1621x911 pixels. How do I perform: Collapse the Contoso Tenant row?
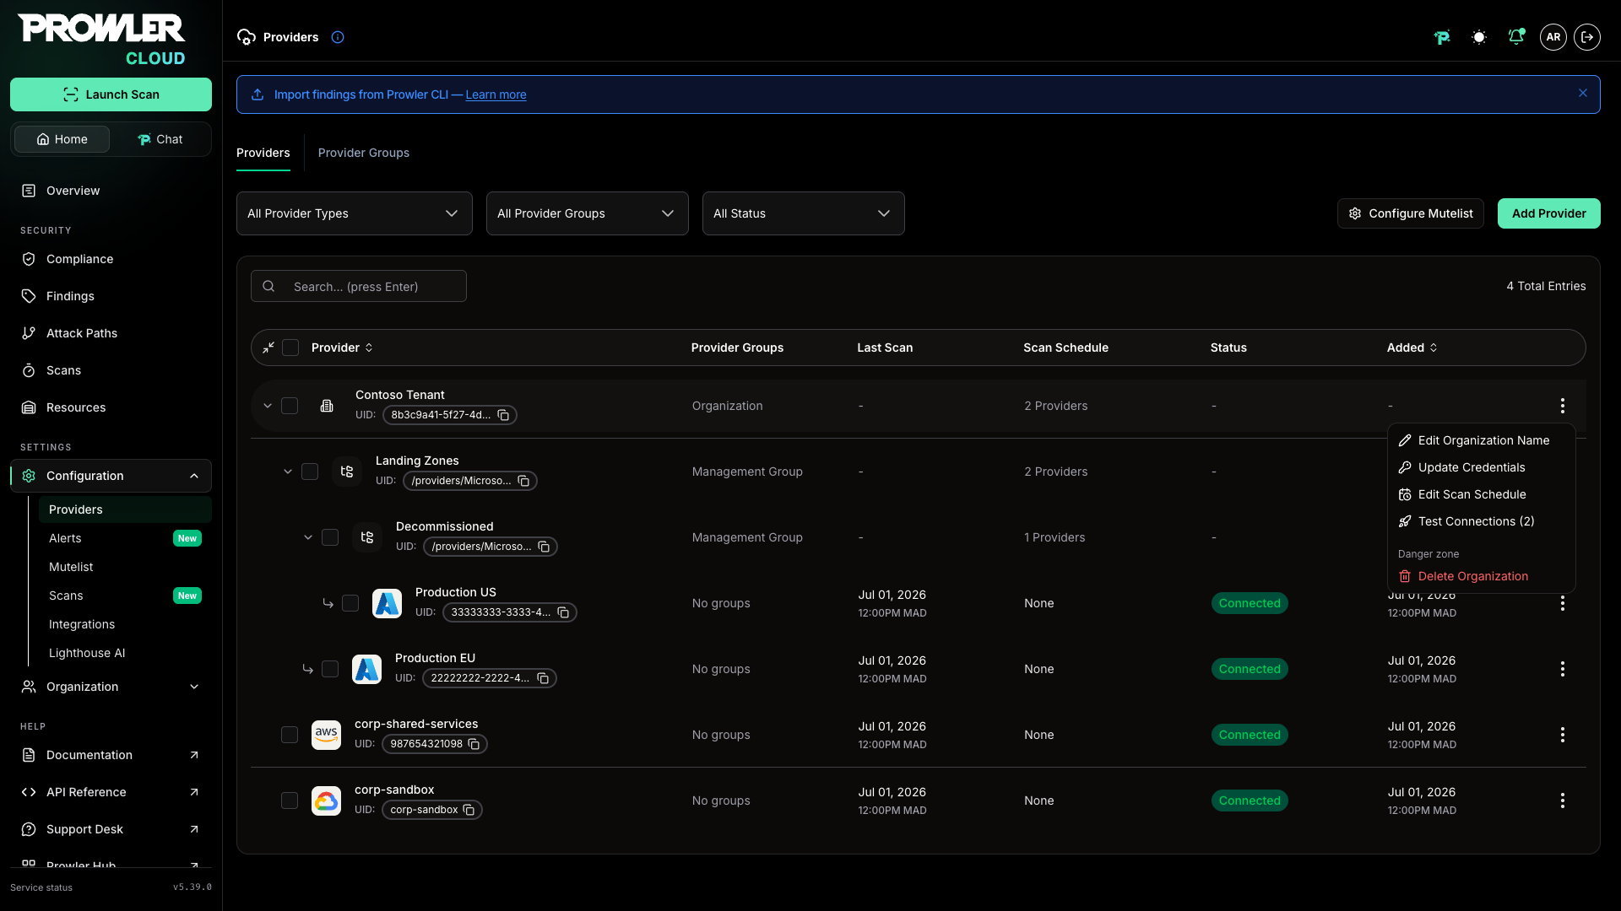pos(268,406)
